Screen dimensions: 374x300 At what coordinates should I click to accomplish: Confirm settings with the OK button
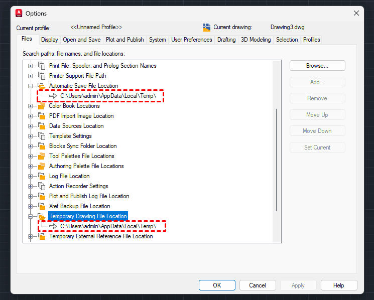coord(217,285)
